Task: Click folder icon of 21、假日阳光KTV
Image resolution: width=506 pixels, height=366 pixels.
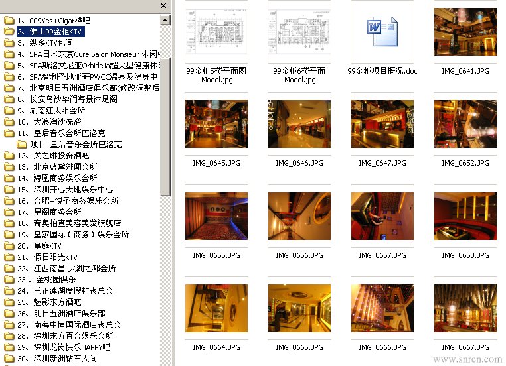Action: [9, 257]
